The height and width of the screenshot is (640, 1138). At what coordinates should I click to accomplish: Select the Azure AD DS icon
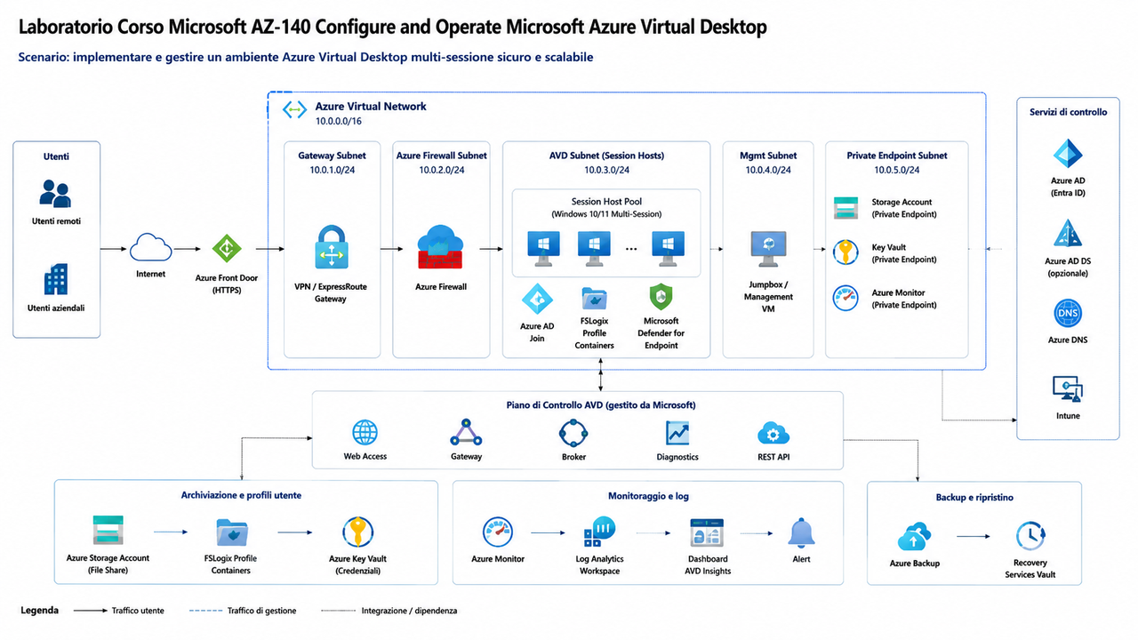[1068, 233]
